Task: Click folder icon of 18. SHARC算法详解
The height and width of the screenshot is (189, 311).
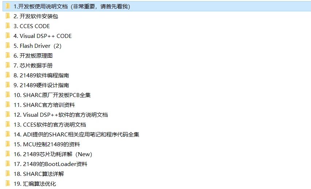Action: click(x=8, y=174)
